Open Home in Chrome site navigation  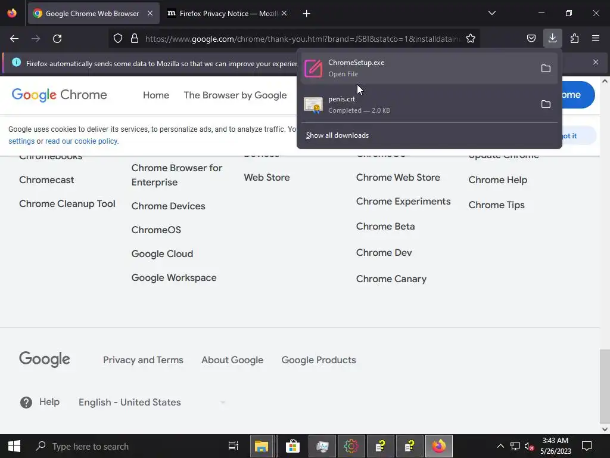tap(156, 95)
